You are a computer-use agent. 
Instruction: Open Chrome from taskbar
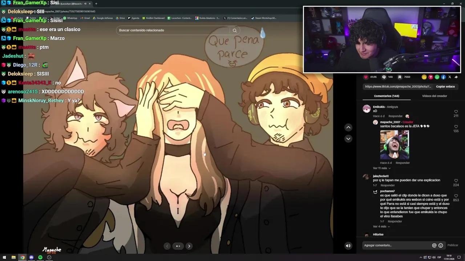(23, 257)
